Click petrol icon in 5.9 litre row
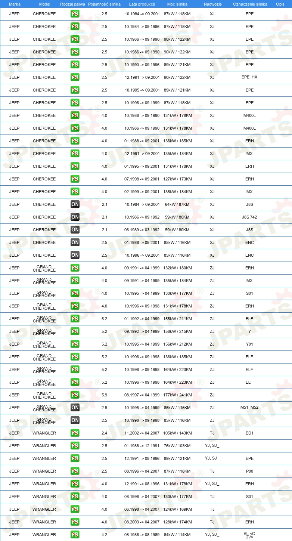Screen dimensions: 292x541 click(75, 395)
